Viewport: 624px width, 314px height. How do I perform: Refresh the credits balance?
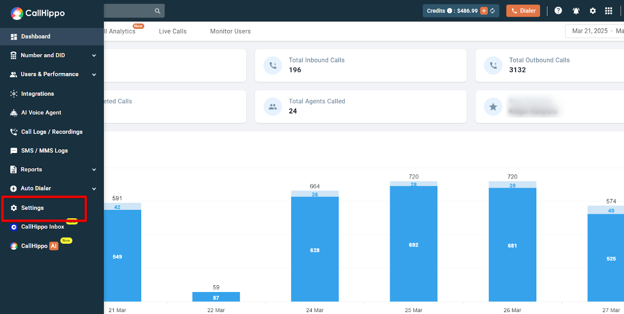click(493, 11)
